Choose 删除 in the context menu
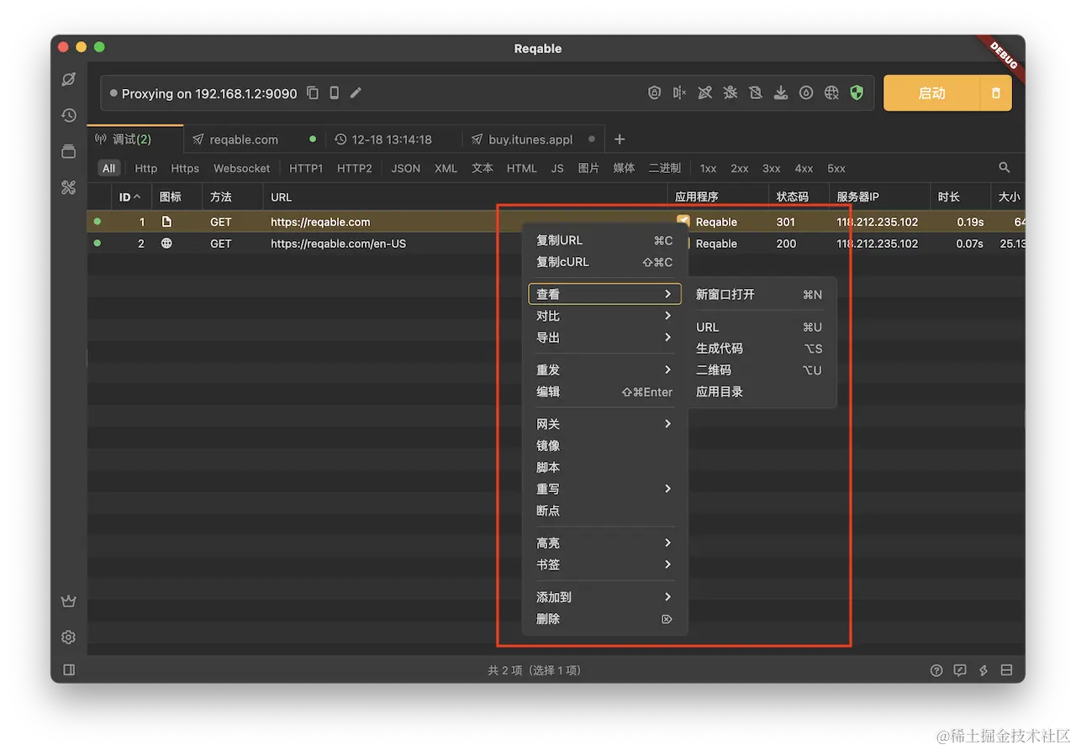 pyautogui.click(x=604, y=619)
